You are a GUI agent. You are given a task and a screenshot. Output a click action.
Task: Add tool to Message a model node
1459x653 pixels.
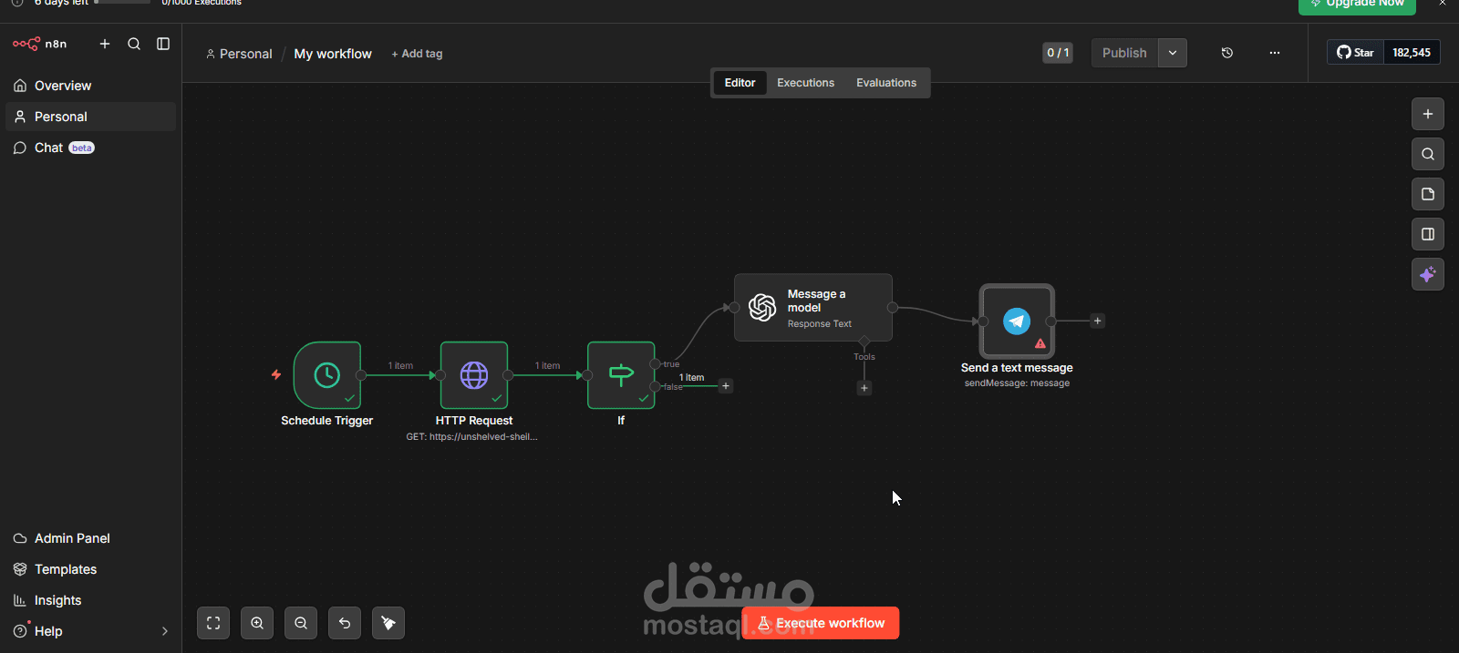tap(864, 388)
